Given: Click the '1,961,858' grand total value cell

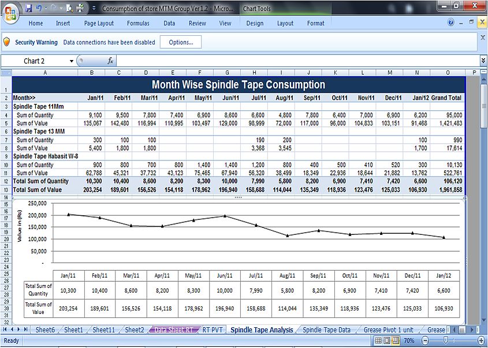Looking at the screenshot, I should point(448,190).
